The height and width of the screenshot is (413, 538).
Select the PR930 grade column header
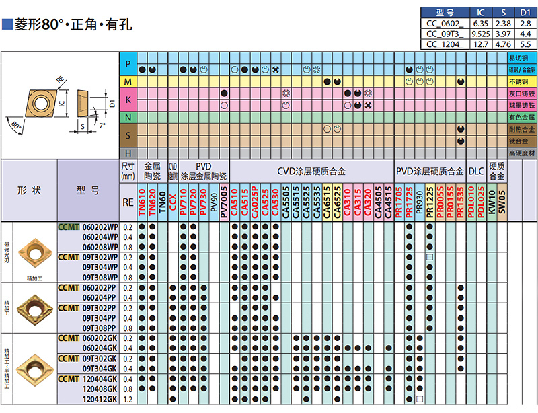(420, 202)
